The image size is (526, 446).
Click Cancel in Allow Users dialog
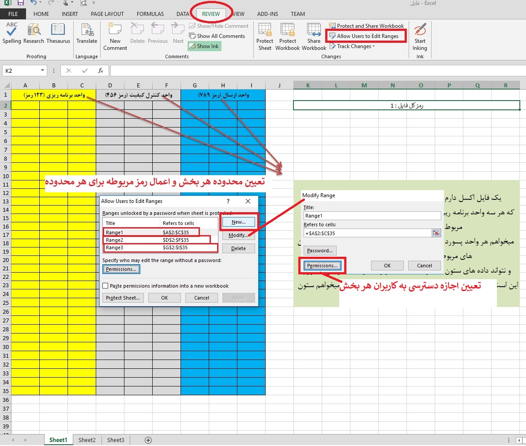pos(202,298)
